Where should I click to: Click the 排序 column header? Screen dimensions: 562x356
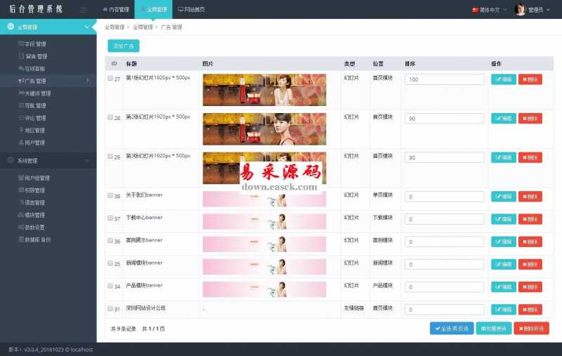410,64
